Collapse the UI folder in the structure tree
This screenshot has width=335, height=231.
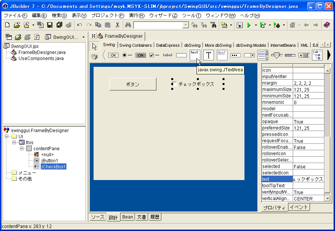[6, 136]
